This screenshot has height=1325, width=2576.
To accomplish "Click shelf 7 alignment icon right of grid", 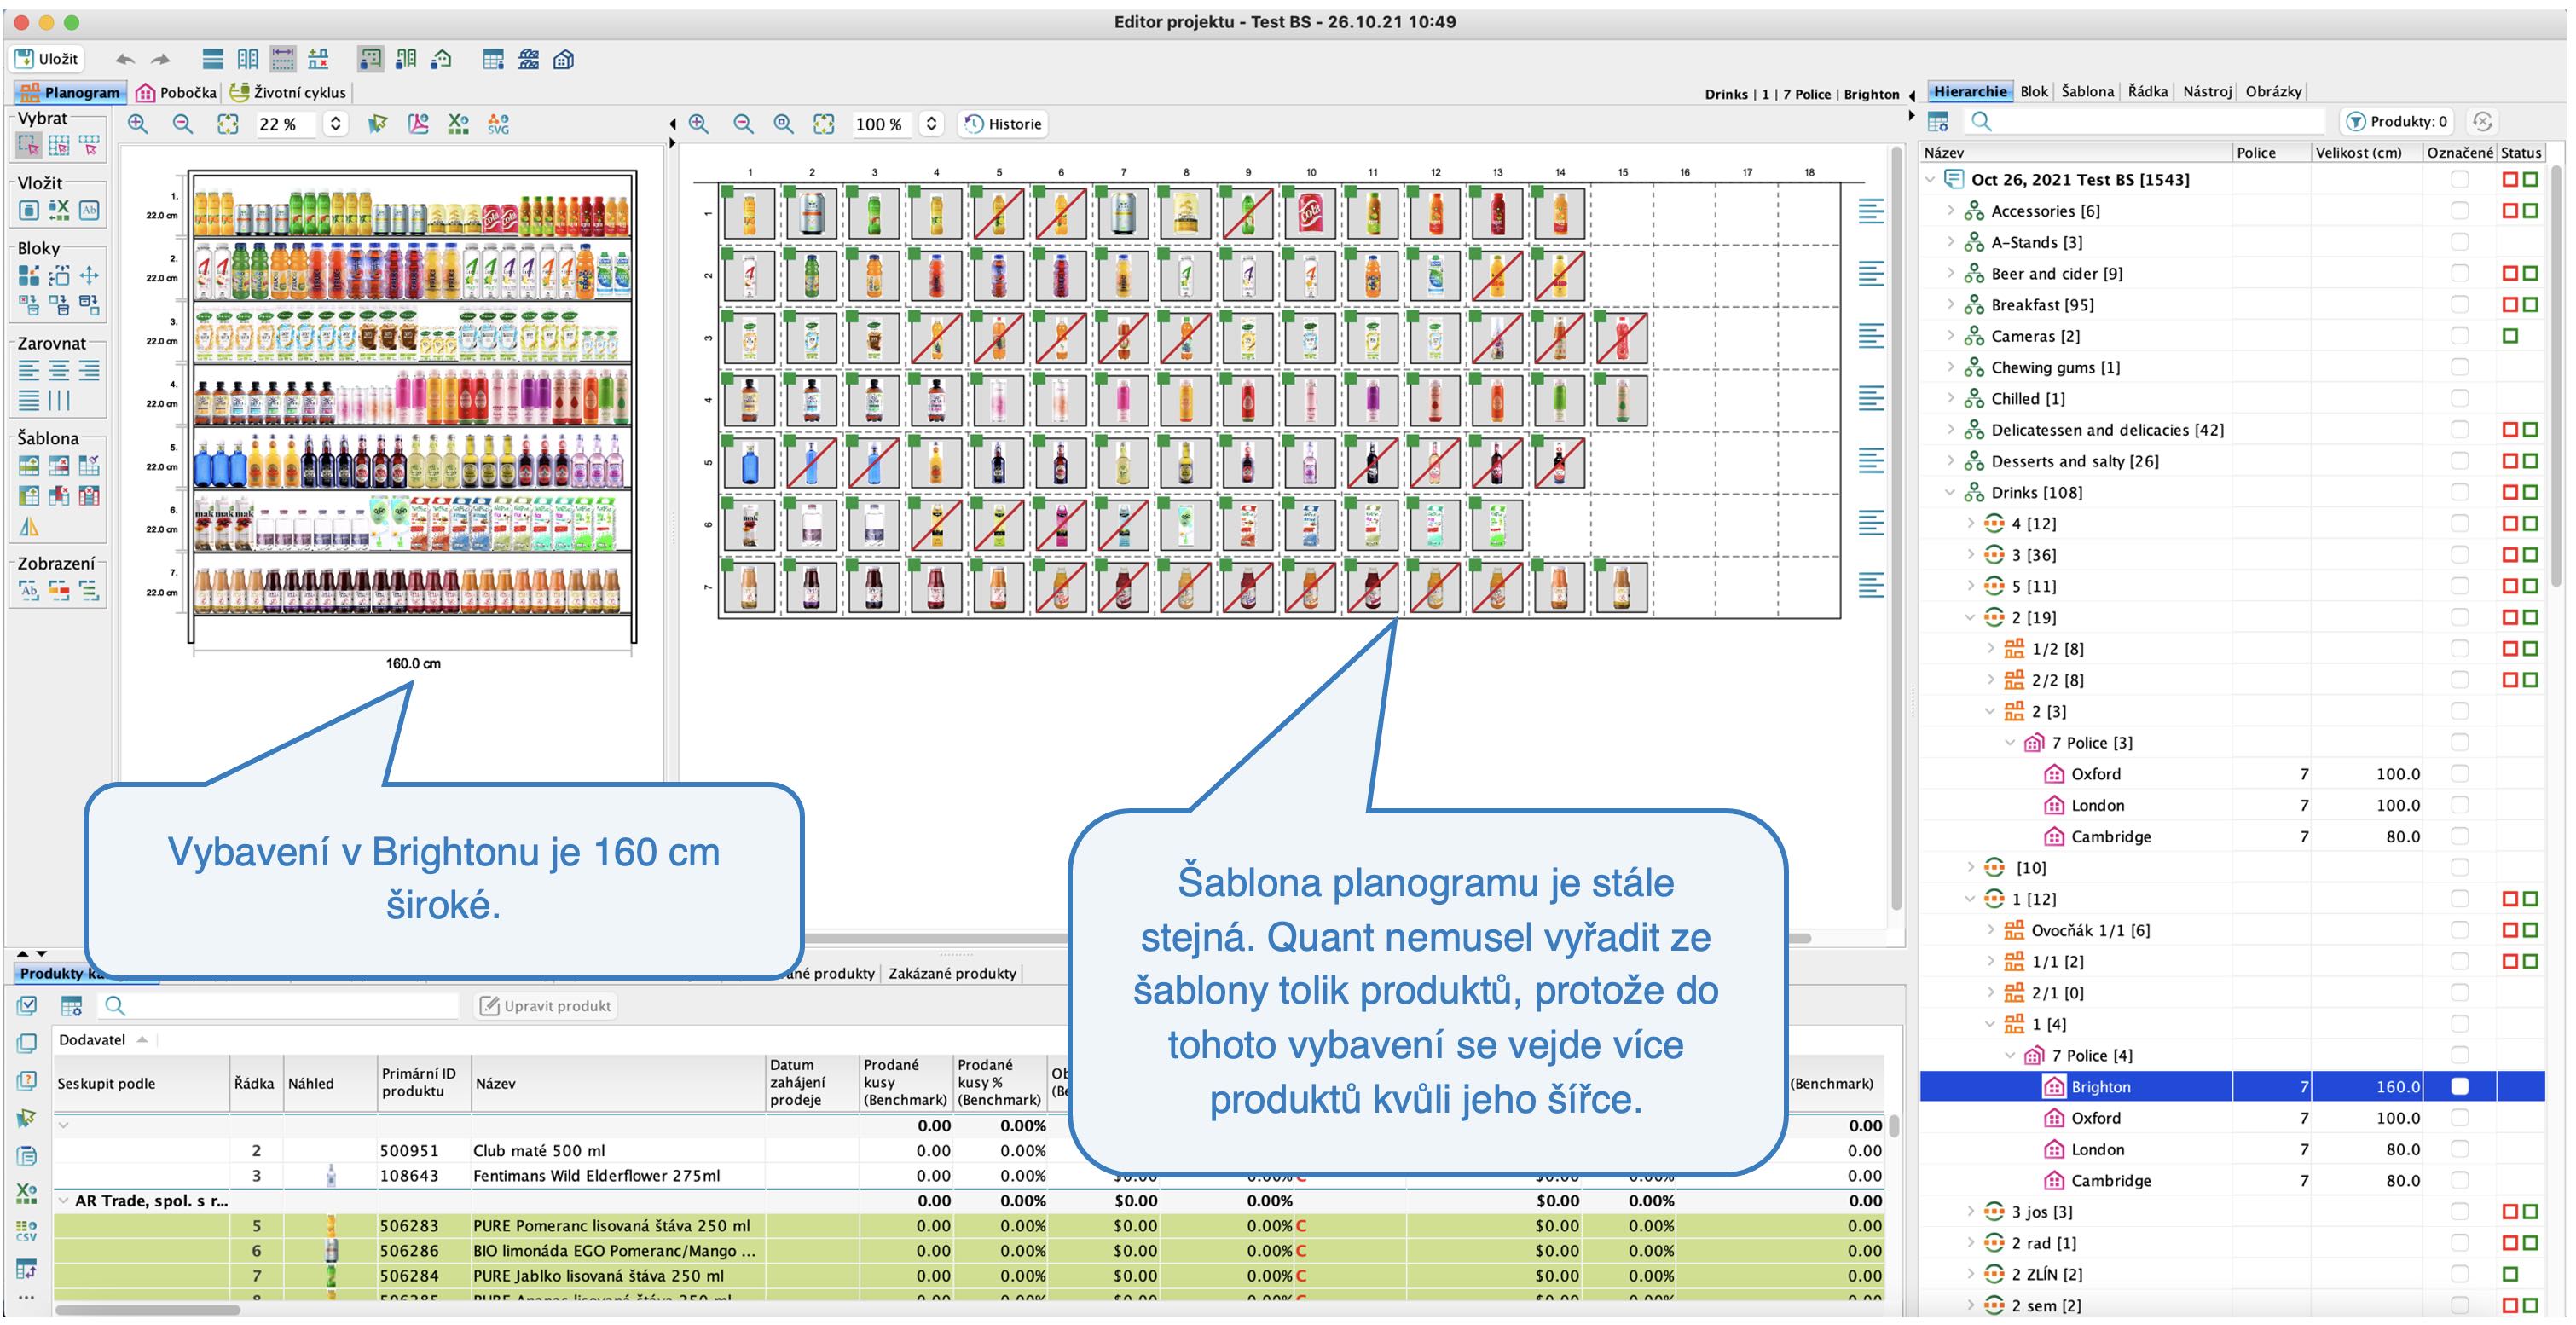I will coord(1870,585).
